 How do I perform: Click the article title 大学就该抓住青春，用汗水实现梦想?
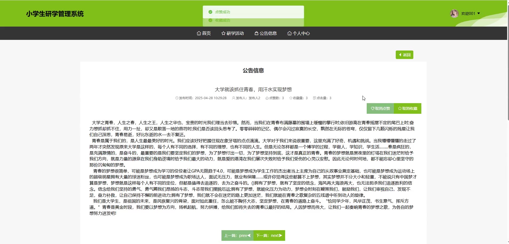tap(253, 90)
